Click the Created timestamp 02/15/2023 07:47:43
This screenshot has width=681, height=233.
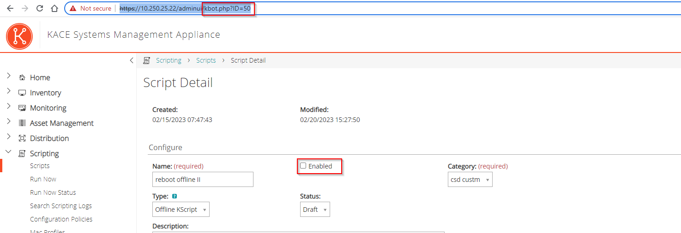click(182, 120)
